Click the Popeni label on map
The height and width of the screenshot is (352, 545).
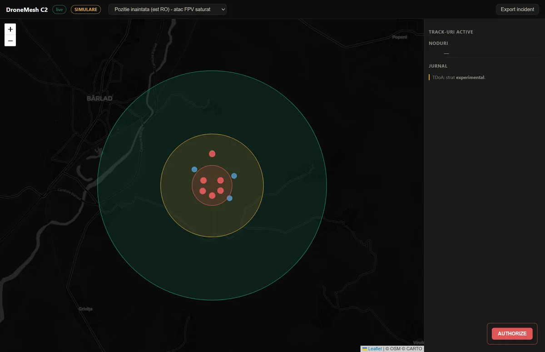pyautogui.click(x=400, y=37)
